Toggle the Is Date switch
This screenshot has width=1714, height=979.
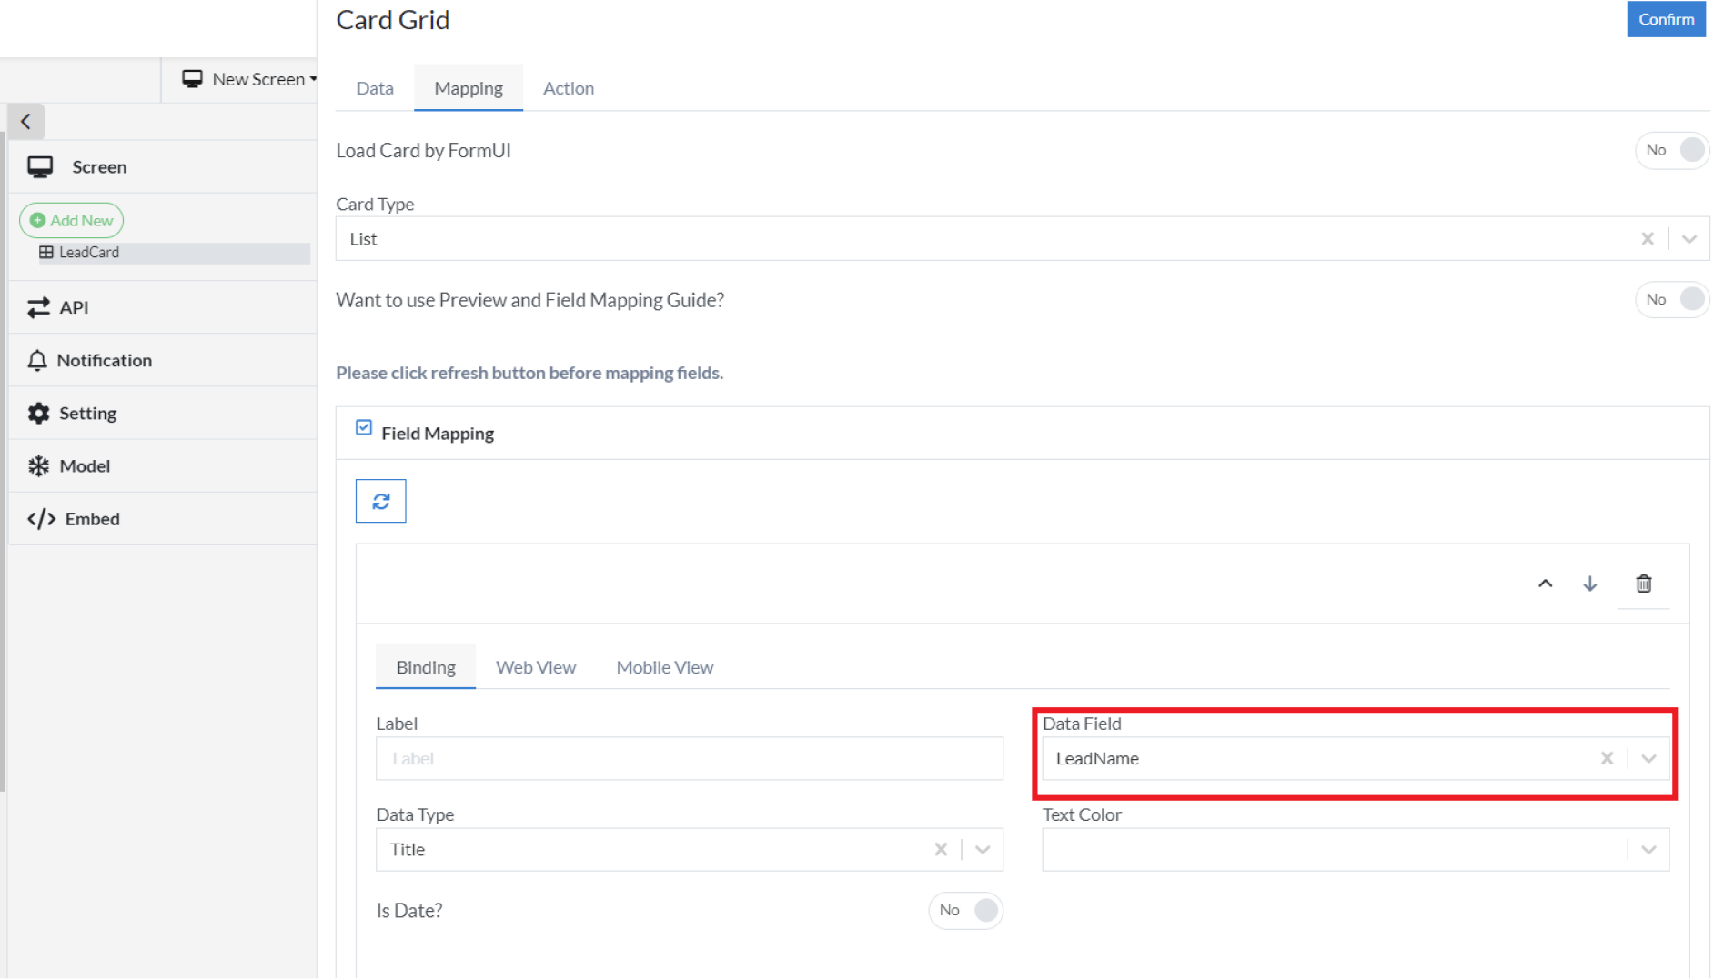pos(966,910)
